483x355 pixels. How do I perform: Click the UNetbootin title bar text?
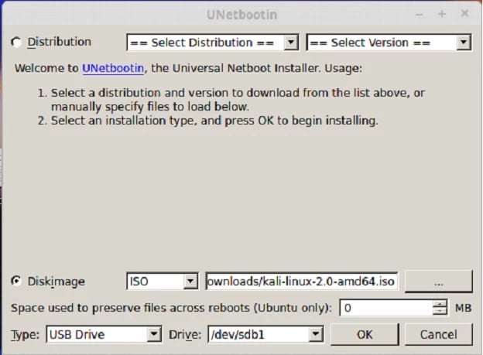point(241,15)
